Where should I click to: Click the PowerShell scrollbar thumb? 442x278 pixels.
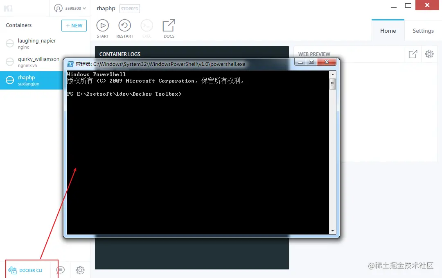point(333,84)
